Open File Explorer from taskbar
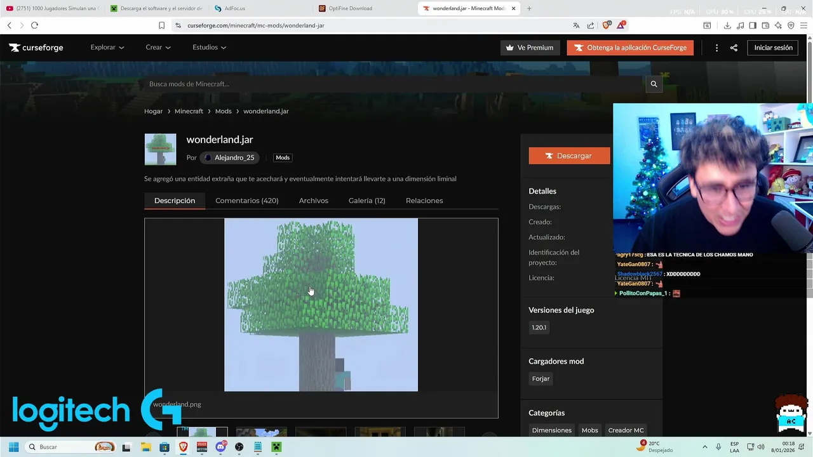 click(x=145, y=447)
